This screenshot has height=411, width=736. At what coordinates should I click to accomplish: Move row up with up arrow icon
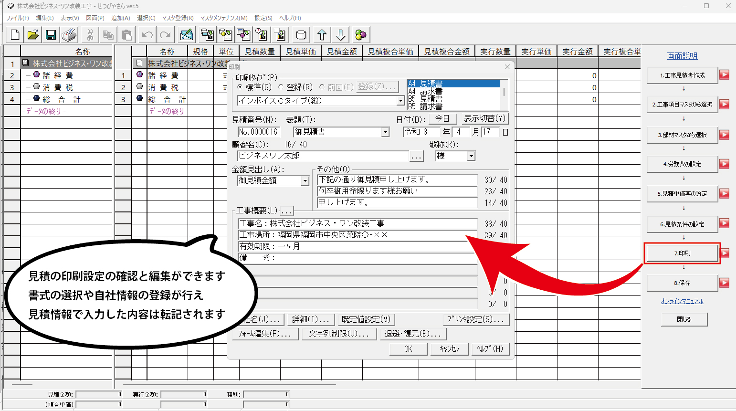point(322,35)
